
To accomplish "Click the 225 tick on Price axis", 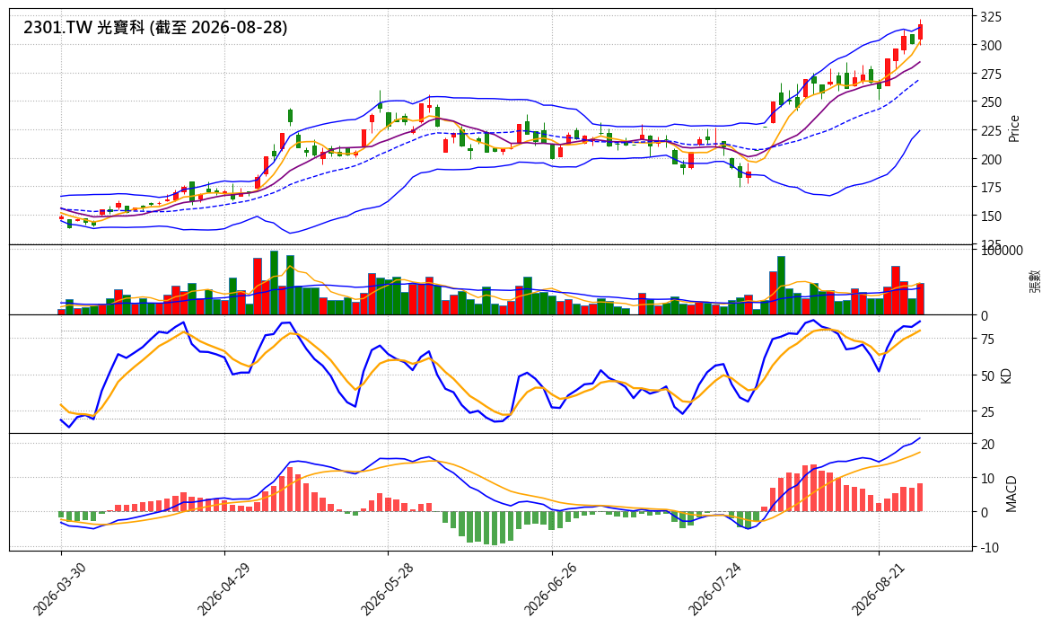I will [990, 131].
